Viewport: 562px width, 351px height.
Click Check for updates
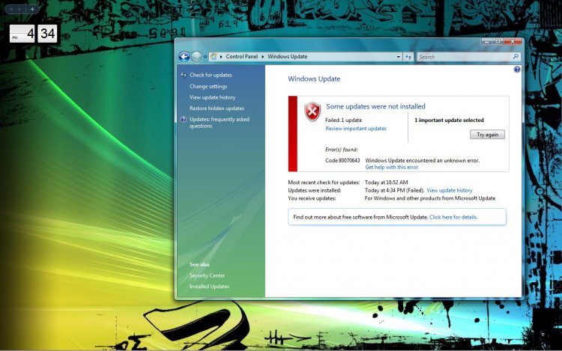tap(211, 75)
